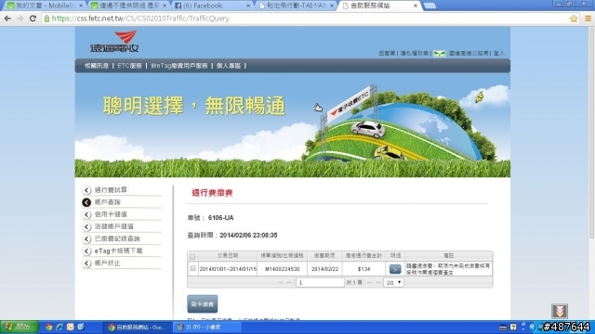This screenshot has height=334, width=595.
Task: Switch to the (6) Facebook tab
Action: [x=213, y=6]
